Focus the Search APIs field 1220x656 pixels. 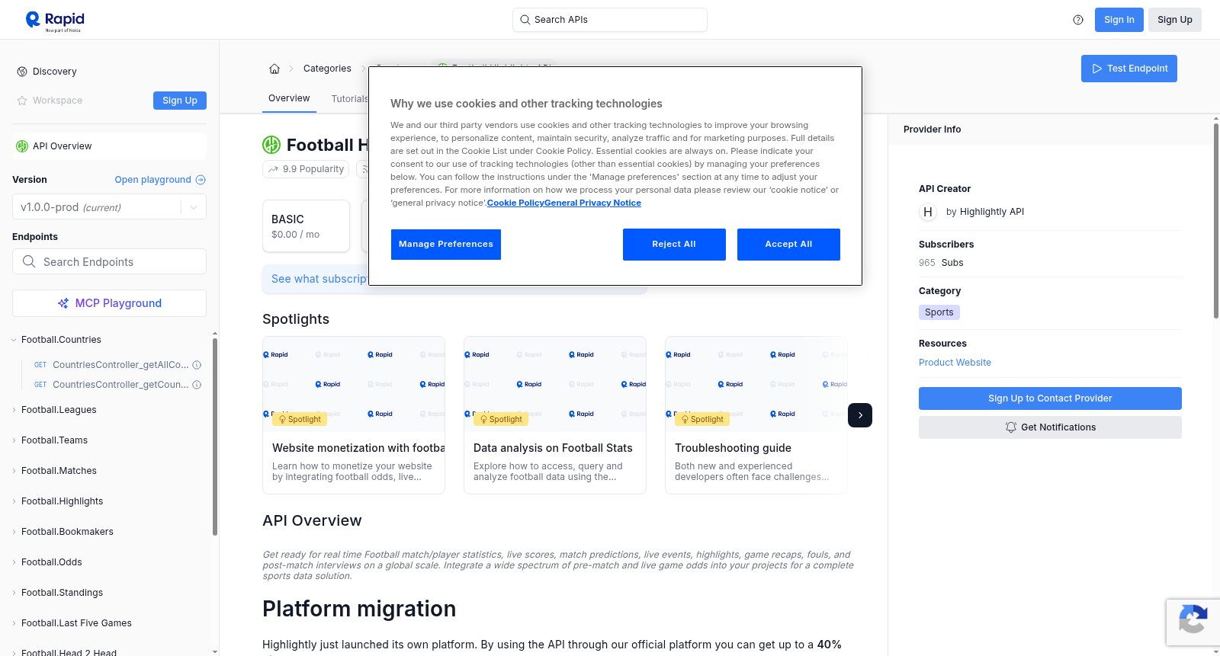[610, 20]
